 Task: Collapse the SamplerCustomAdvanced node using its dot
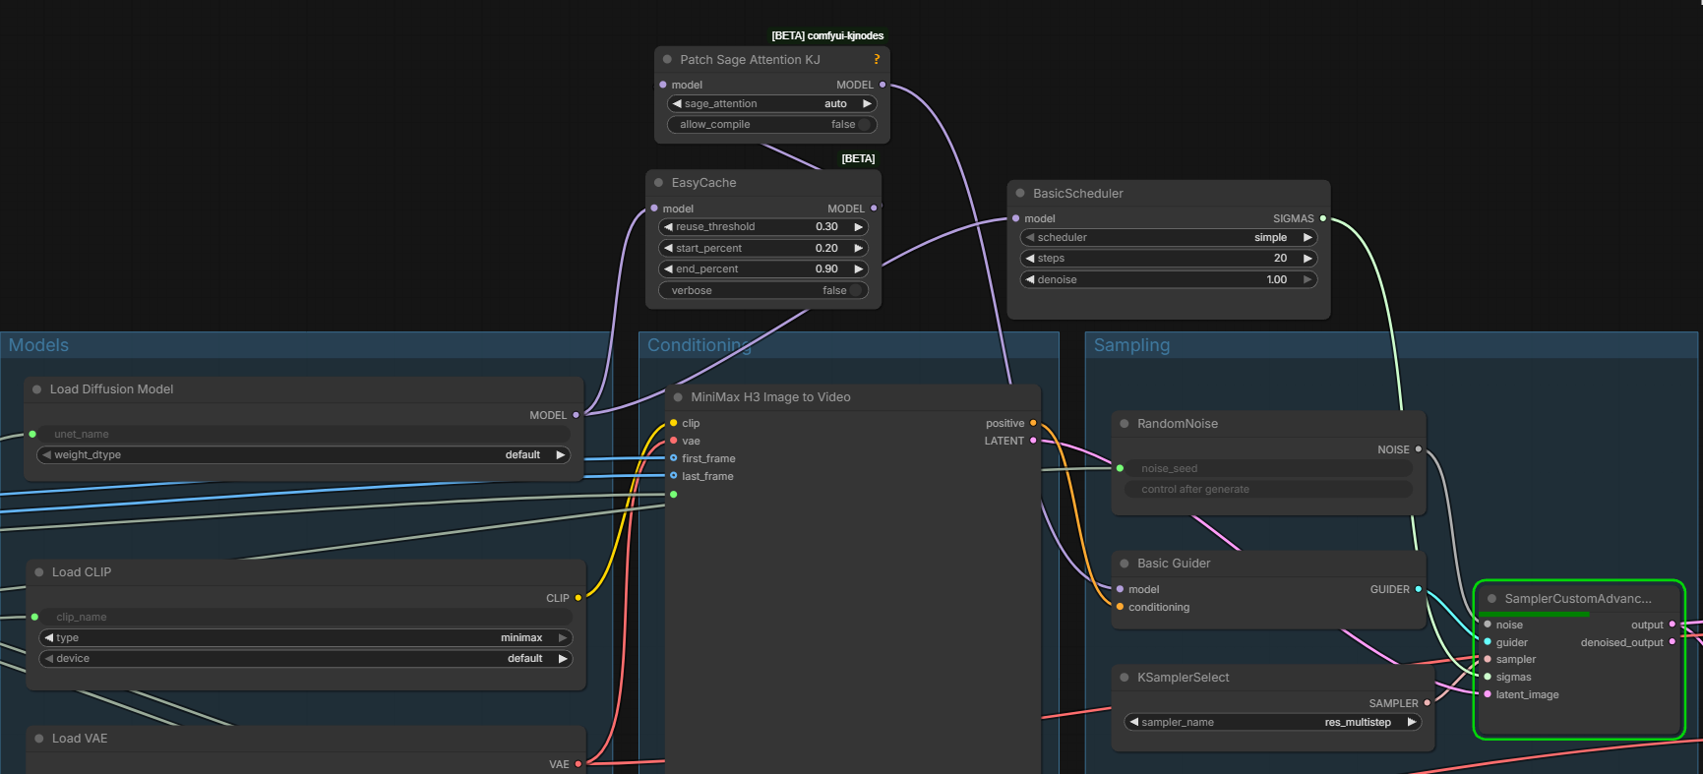pyautogui.click(x=1491, y=599)
